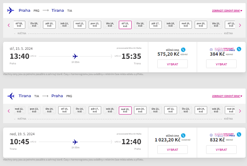
Task: Show later return flight dates arrow
Action: [240, 111]
